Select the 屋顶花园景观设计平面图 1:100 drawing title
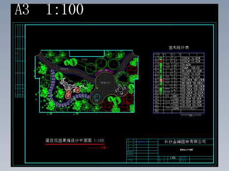 [x=75, y=141]
